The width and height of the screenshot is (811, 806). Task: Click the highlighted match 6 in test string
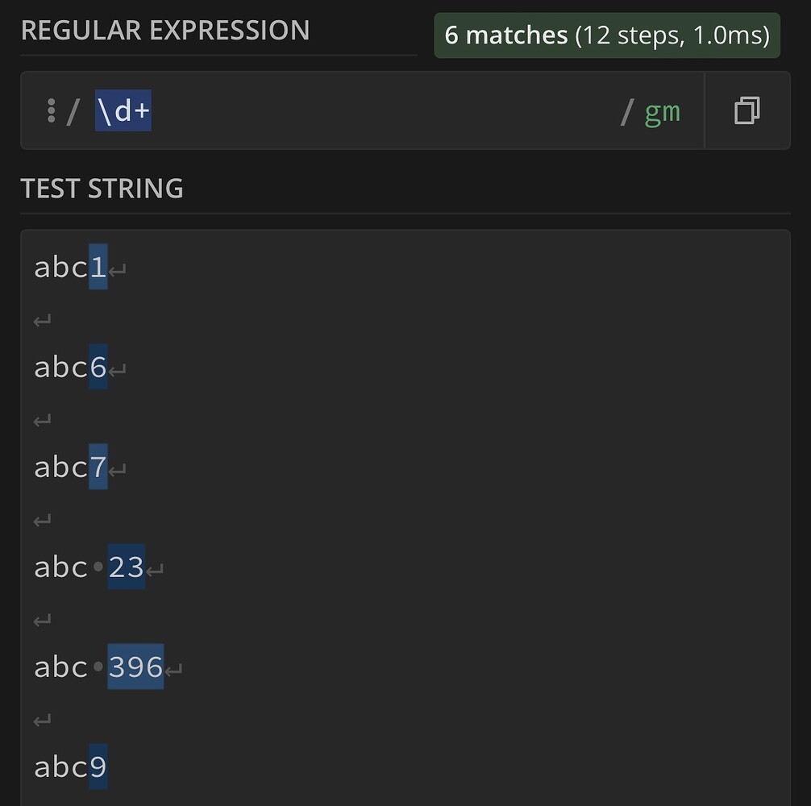(x=98, y=367)
